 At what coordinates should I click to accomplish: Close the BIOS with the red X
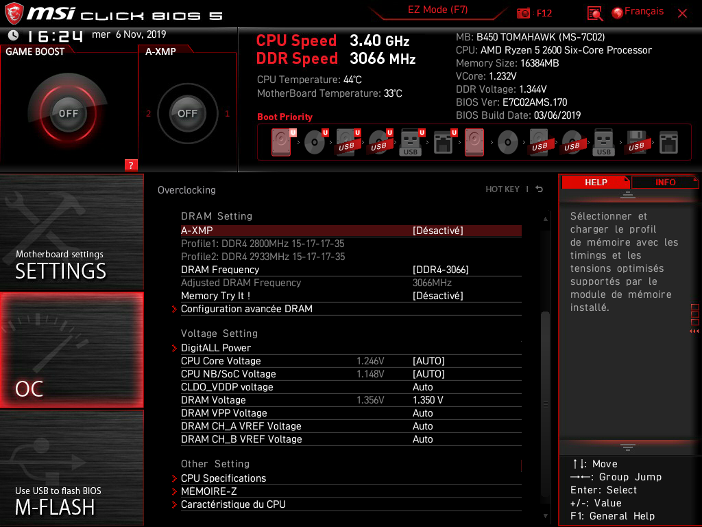coord(682,14)
